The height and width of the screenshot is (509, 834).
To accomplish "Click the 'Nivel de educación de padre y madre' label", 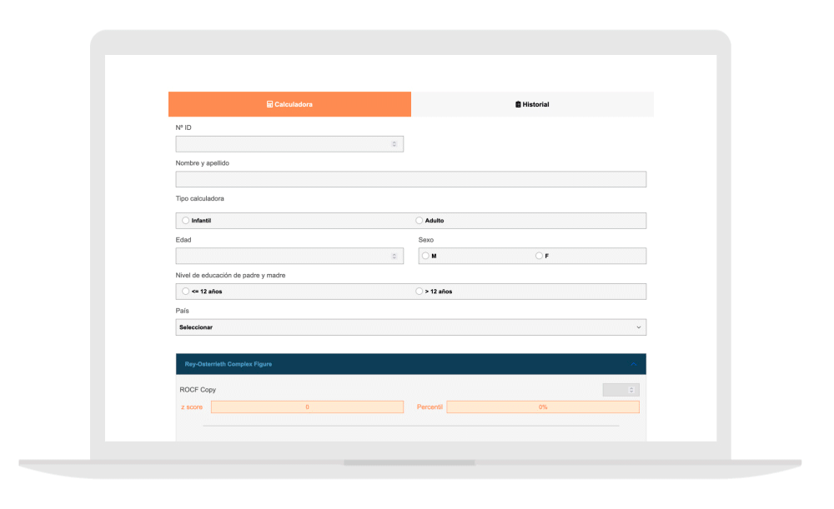I will (x=230, y=275).
